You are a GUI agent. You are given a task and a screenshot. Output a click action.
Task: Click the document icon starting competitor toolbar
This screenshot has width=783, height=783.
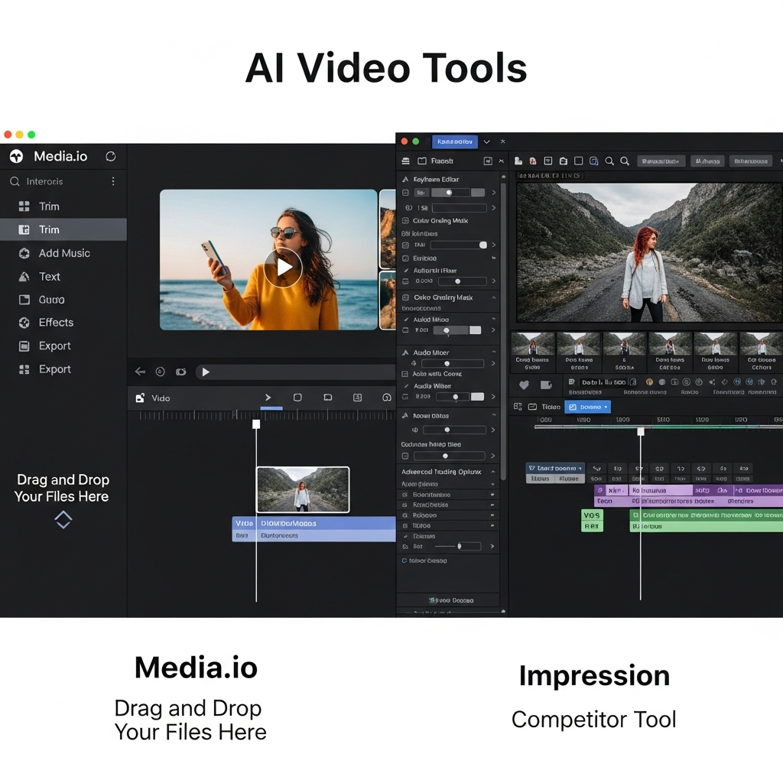[x=518, y=161]
